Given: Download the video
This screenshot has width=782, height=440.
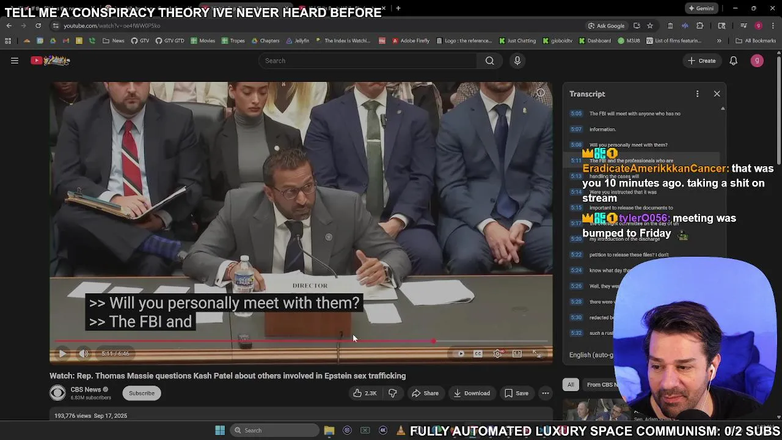Looking at the screenshot, I should pyautogui.click(x=472, y=393).
